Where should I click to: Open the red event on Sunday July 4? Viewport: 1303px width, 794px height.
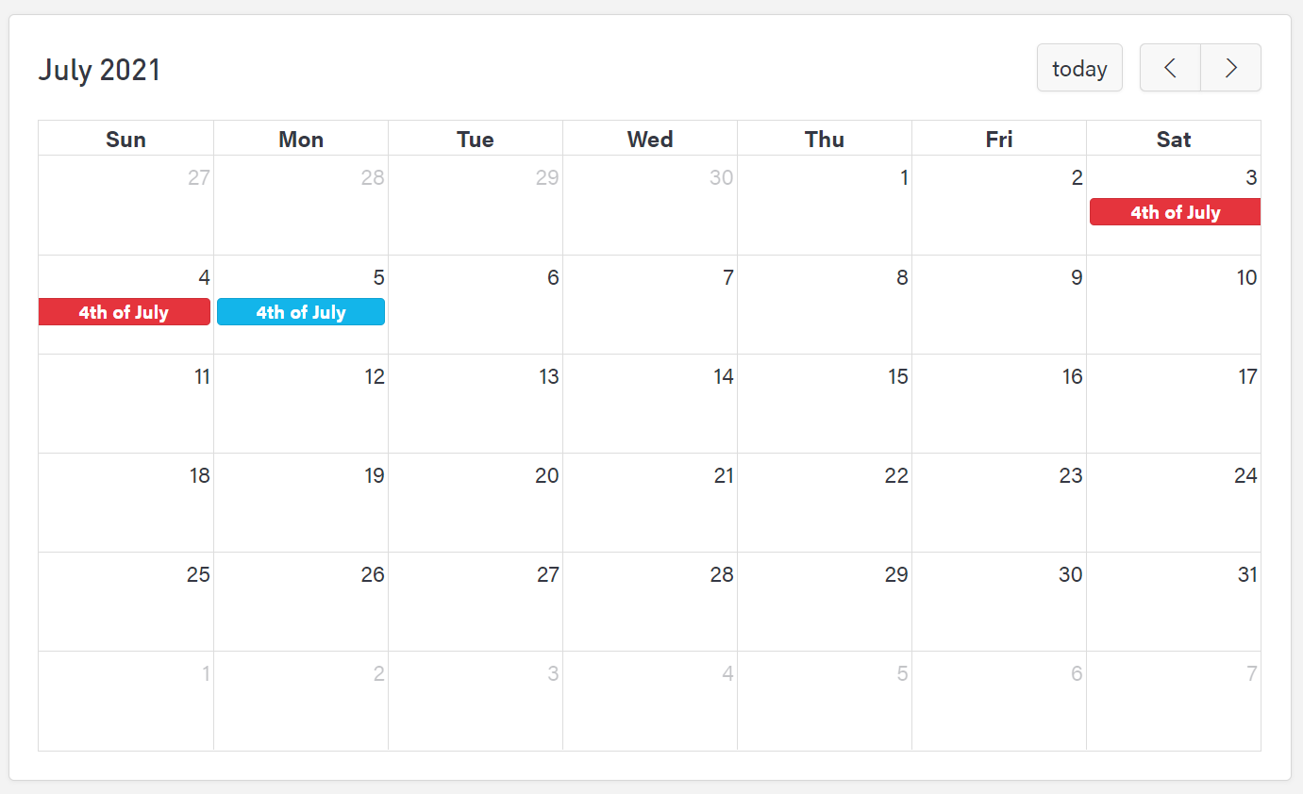pos(124,312)
